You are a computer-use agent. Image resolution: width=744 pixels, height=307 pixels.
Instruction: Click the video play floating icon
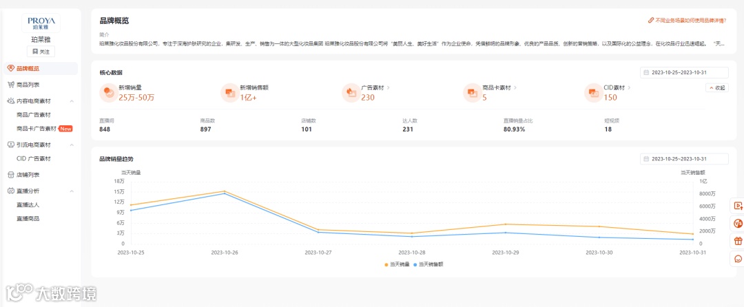pos(738,206)
